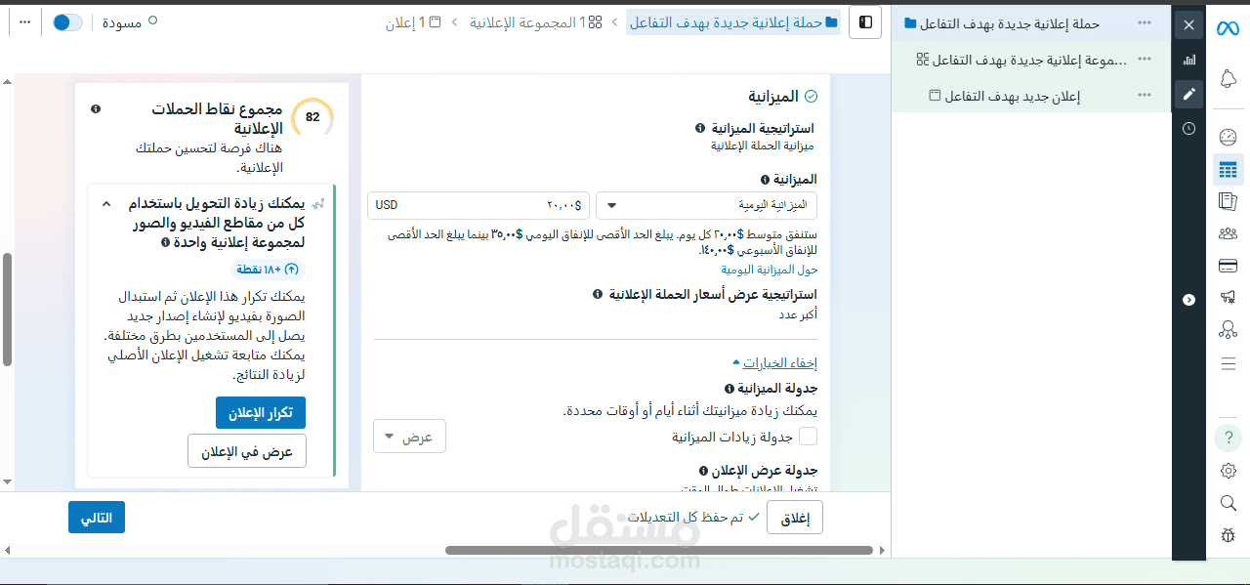Click the horizontal scrollbar at the bottom
The height and width of the screenshot is (585, 1250).
pos(659,550)
